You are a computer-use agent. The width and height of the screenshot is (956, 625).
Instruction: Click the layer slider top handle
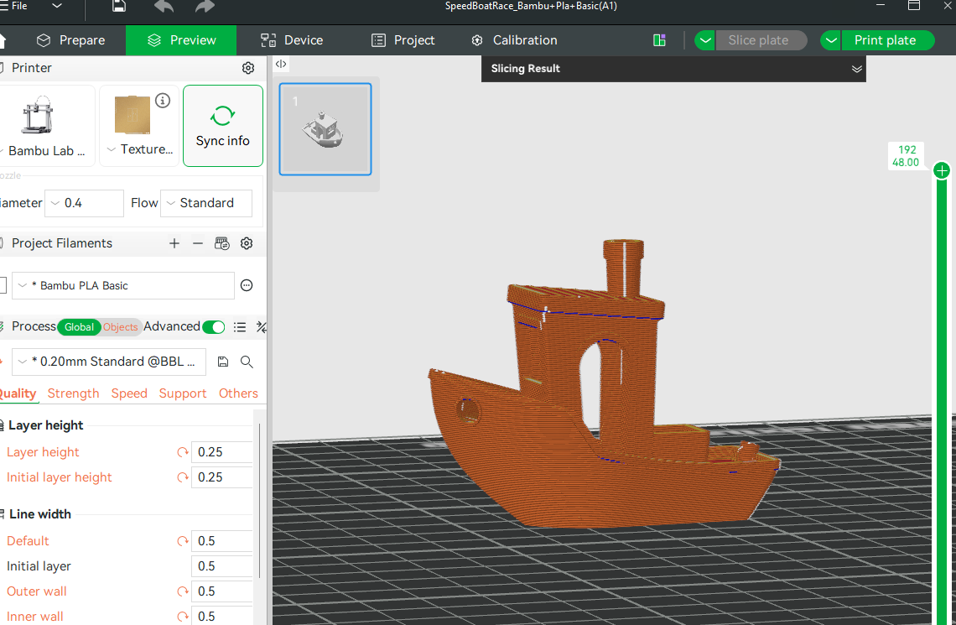click(x=942, y=171)
